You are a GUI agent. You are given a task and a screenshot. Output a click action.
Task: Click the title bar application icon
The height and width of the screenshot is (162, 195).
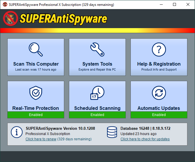[x=5, y=5]
